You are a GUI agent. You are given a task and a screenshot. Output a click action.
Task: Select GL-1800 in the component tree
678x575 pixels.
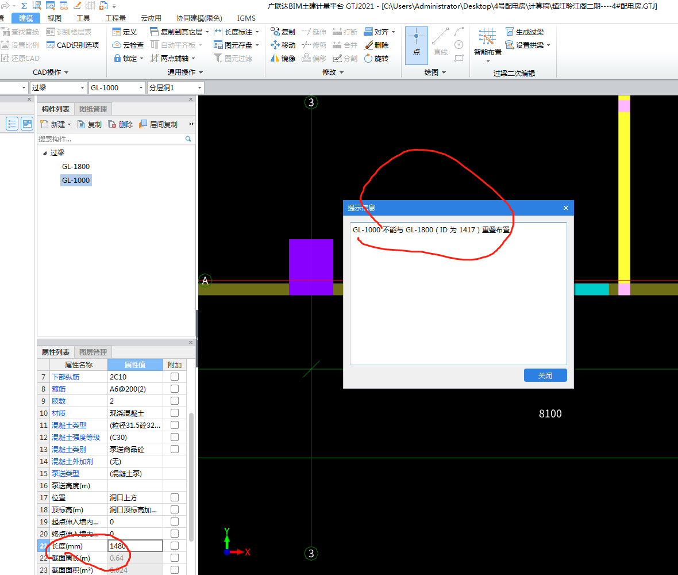(x=76, y=167)
